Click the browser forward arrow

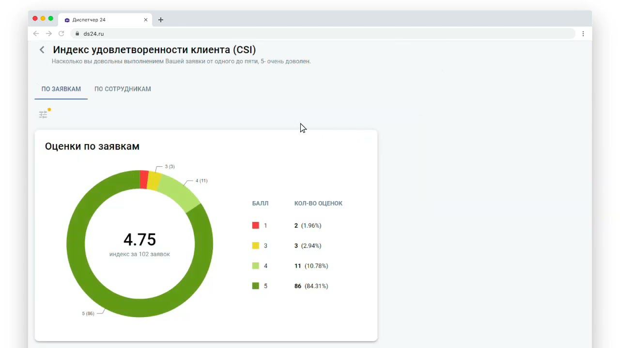(48, 34)
